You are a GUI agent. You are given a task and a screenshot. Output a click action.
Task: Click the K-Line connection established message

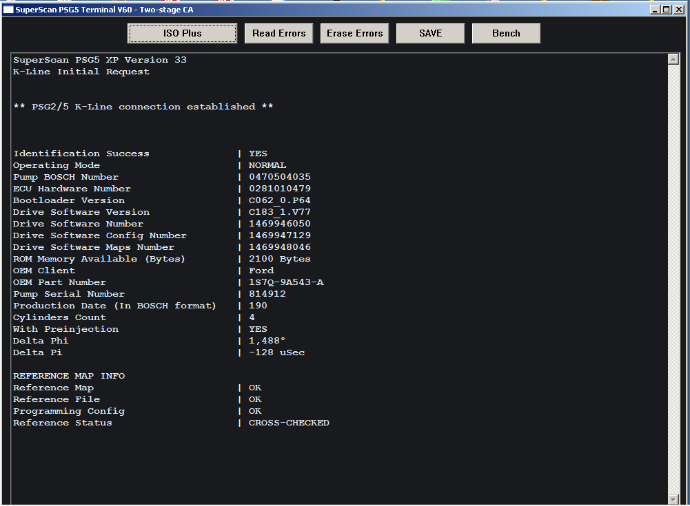(x=143, y=107)
